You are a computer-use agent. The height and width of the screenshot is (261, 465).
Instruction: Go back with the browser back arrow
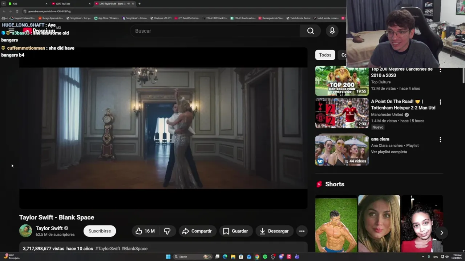4,11
